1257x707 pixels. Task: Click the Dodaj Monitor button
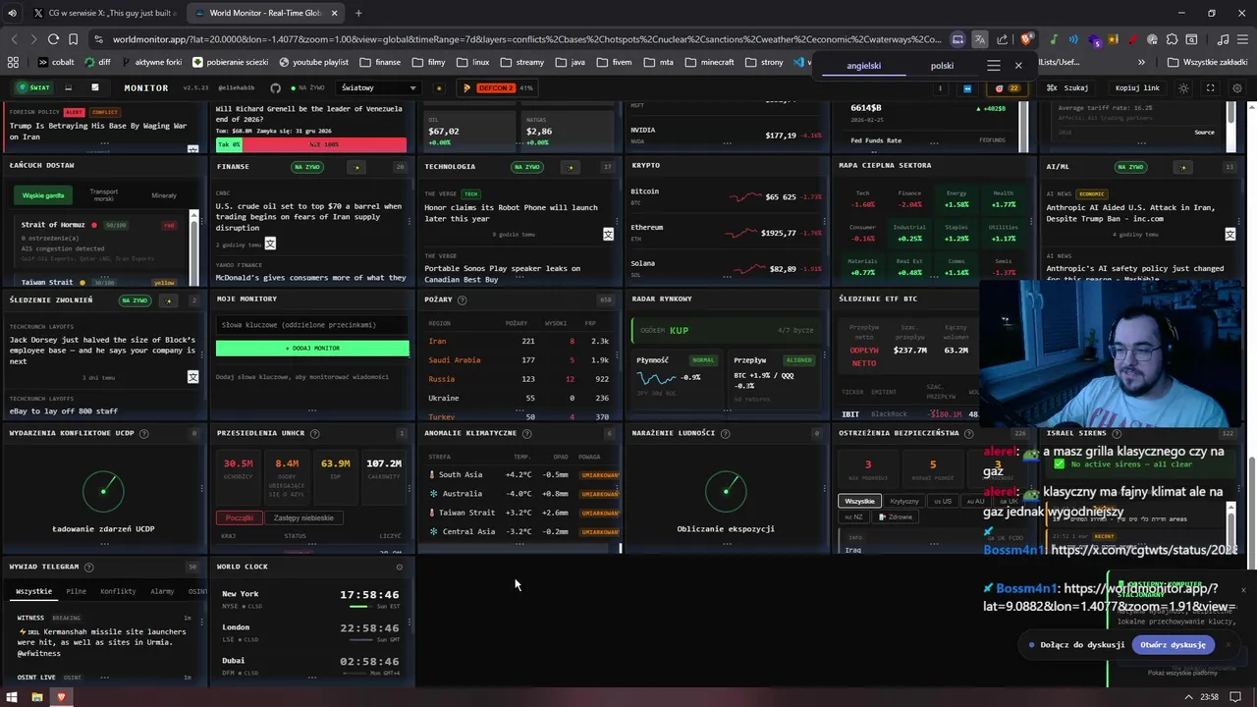[312, 348]
